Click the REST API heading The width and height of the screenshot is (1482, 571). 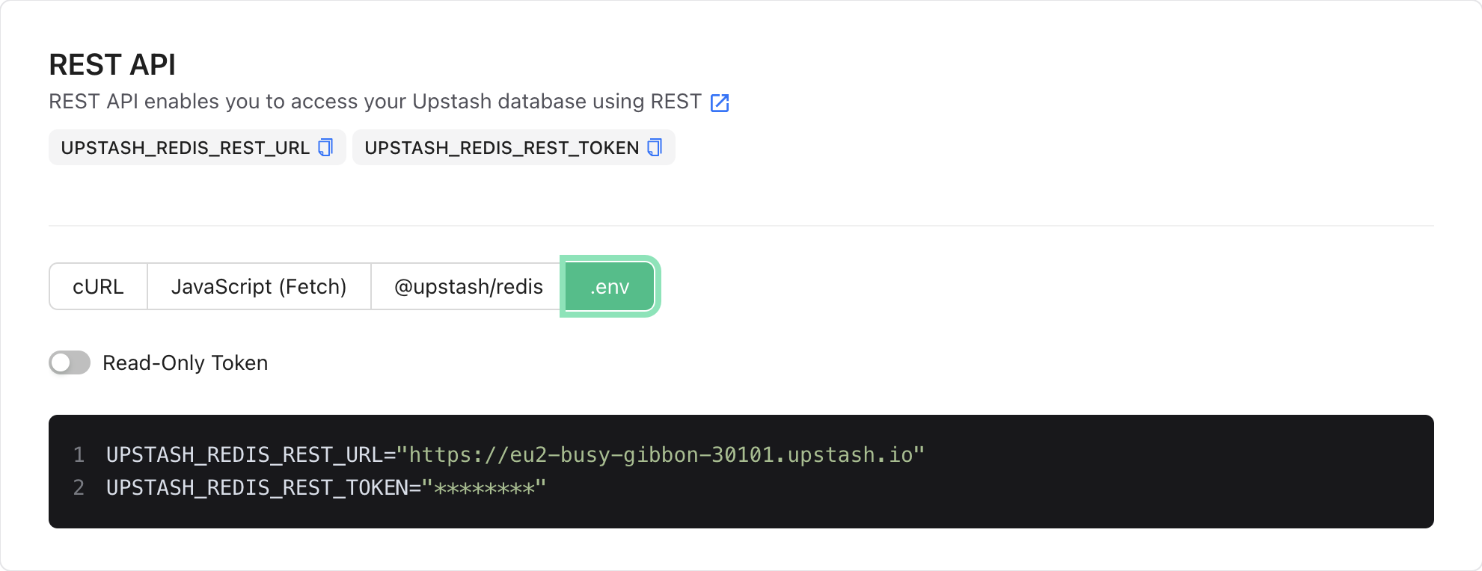coord(112,65)
